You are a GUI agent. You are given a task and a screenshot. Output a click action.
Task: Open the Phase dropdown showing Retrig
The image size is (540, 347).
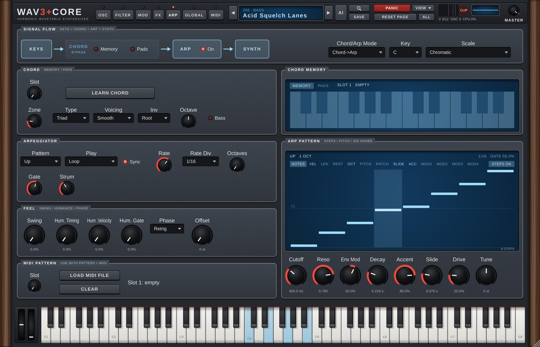click(x=167, y=229)
